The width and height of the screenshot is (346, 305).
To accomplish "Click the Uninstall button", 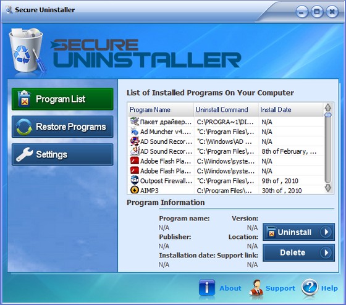I will click(298, 232).
